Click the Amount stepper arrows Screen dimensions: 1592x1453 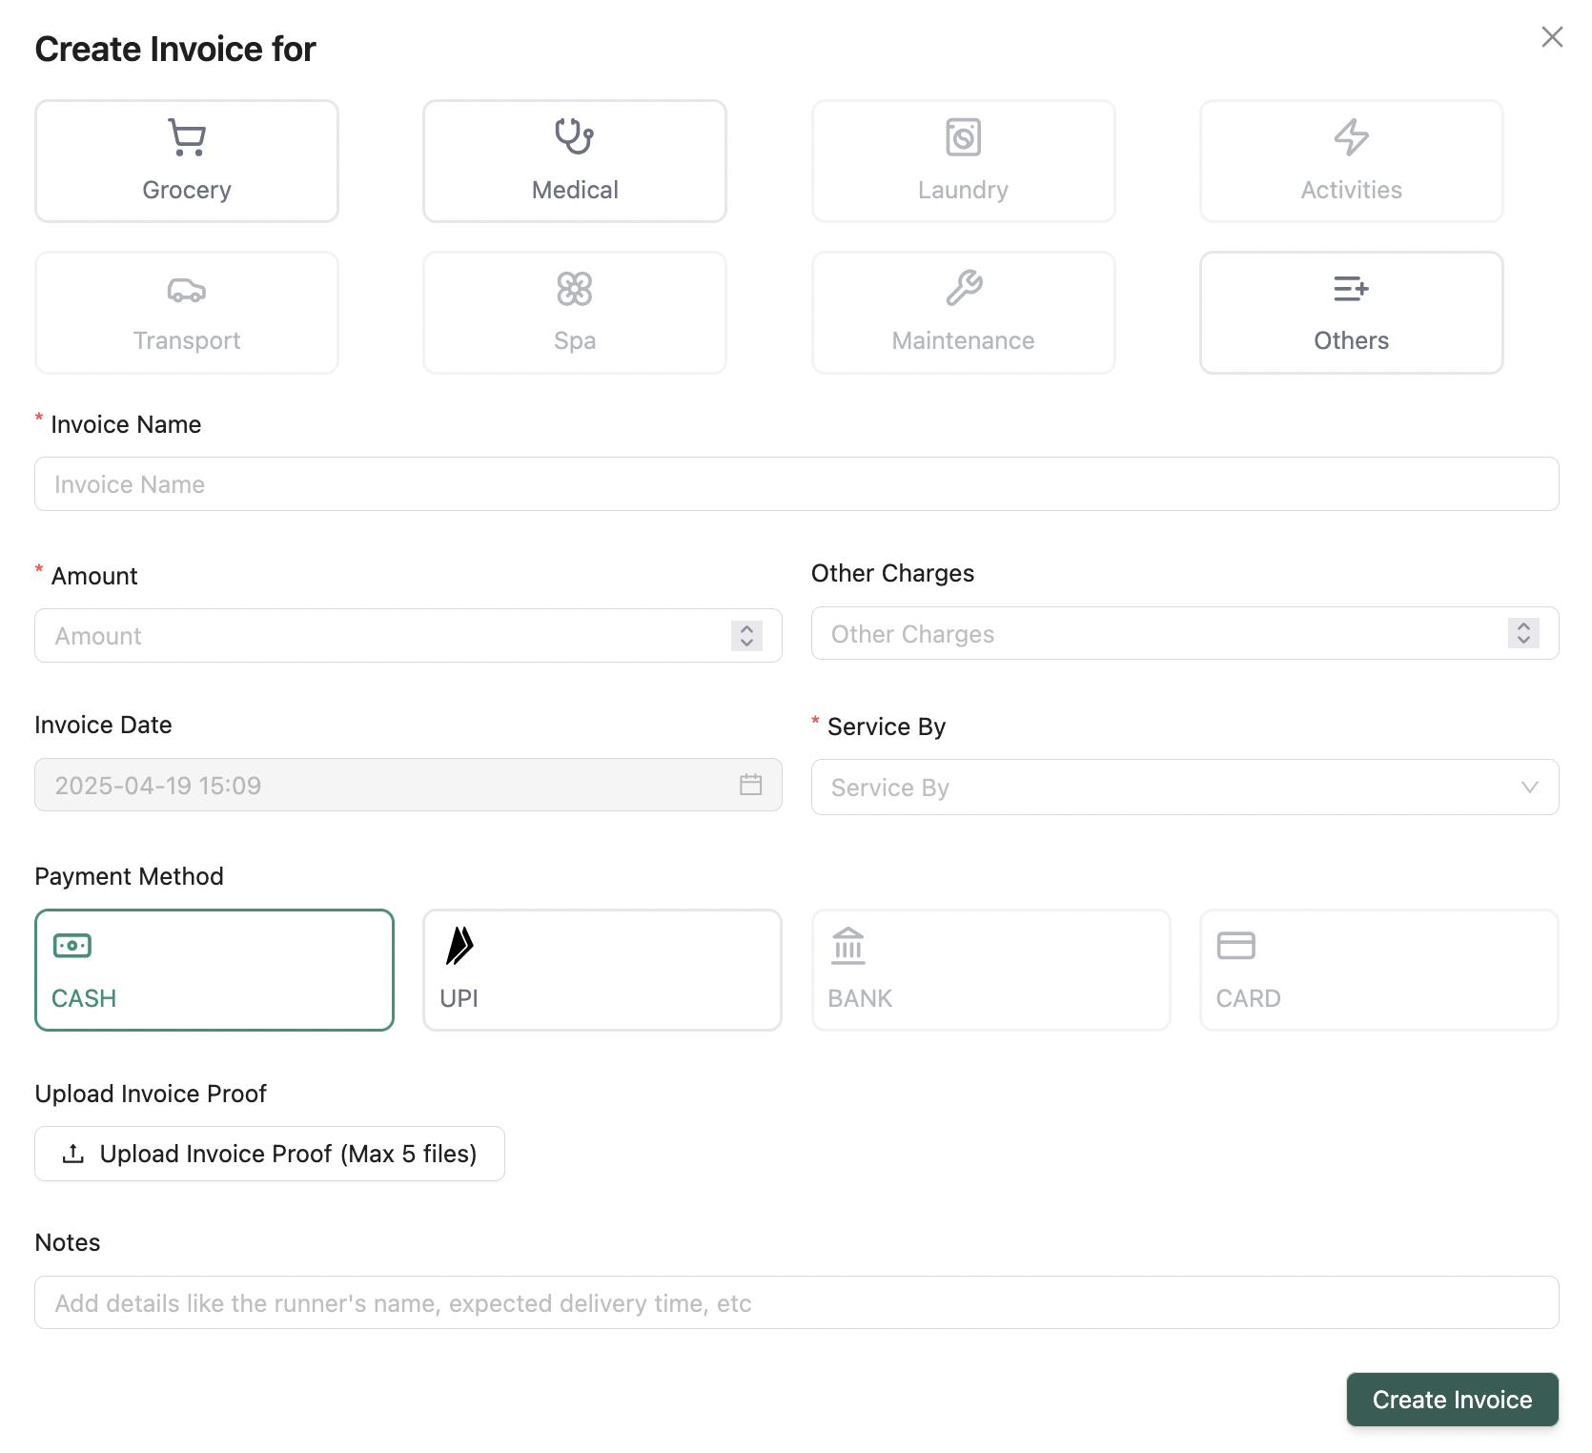[746, 636]
